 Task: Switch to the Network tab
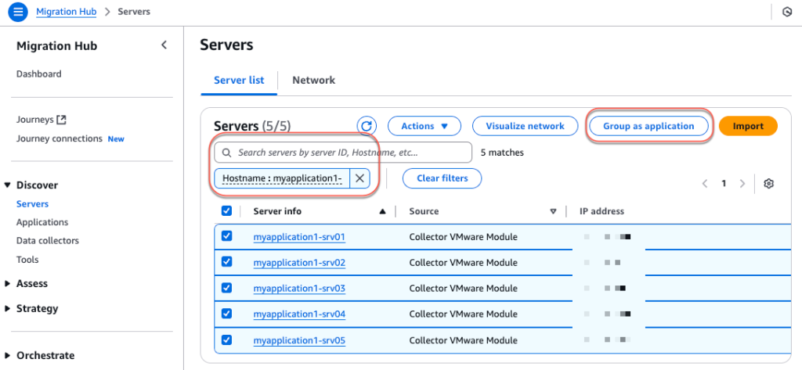tap(313, 81)
